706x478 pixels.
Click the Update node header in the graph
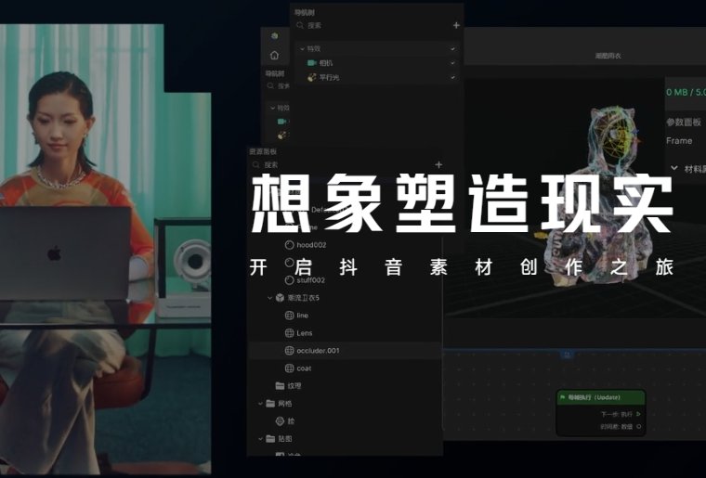(601, 397)
